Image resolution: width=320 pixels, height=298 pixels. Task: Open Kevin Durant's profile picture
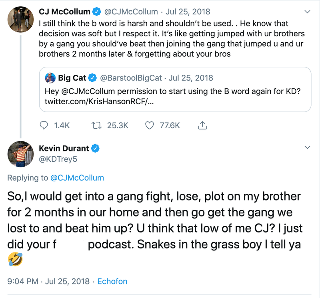[20, 154]
